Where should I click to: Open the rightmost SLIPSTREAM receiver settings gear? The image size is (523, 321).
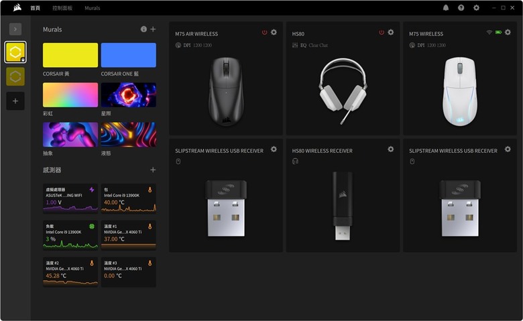pos(508,149)
